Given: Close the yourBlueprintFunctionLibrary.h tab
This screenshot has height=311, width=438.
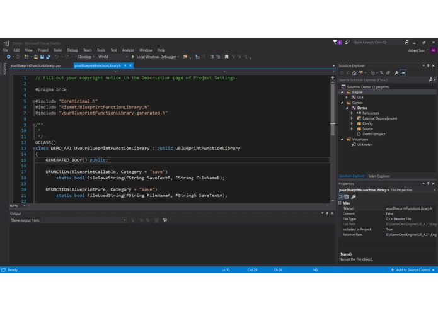Looking at the screenshot, I should 130,65.
